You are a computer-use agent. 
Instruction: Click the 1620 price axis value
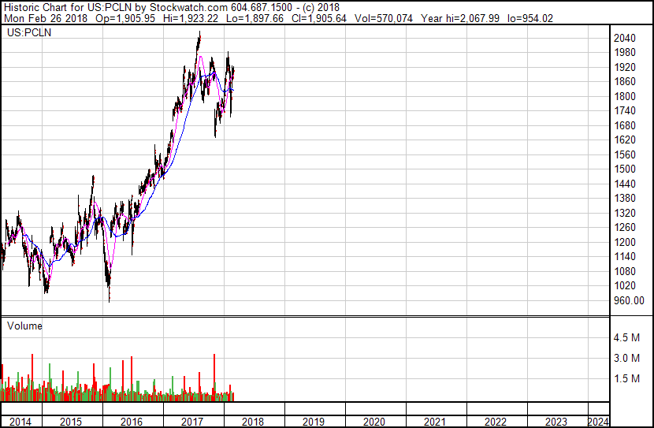click(x=625, y=140)
